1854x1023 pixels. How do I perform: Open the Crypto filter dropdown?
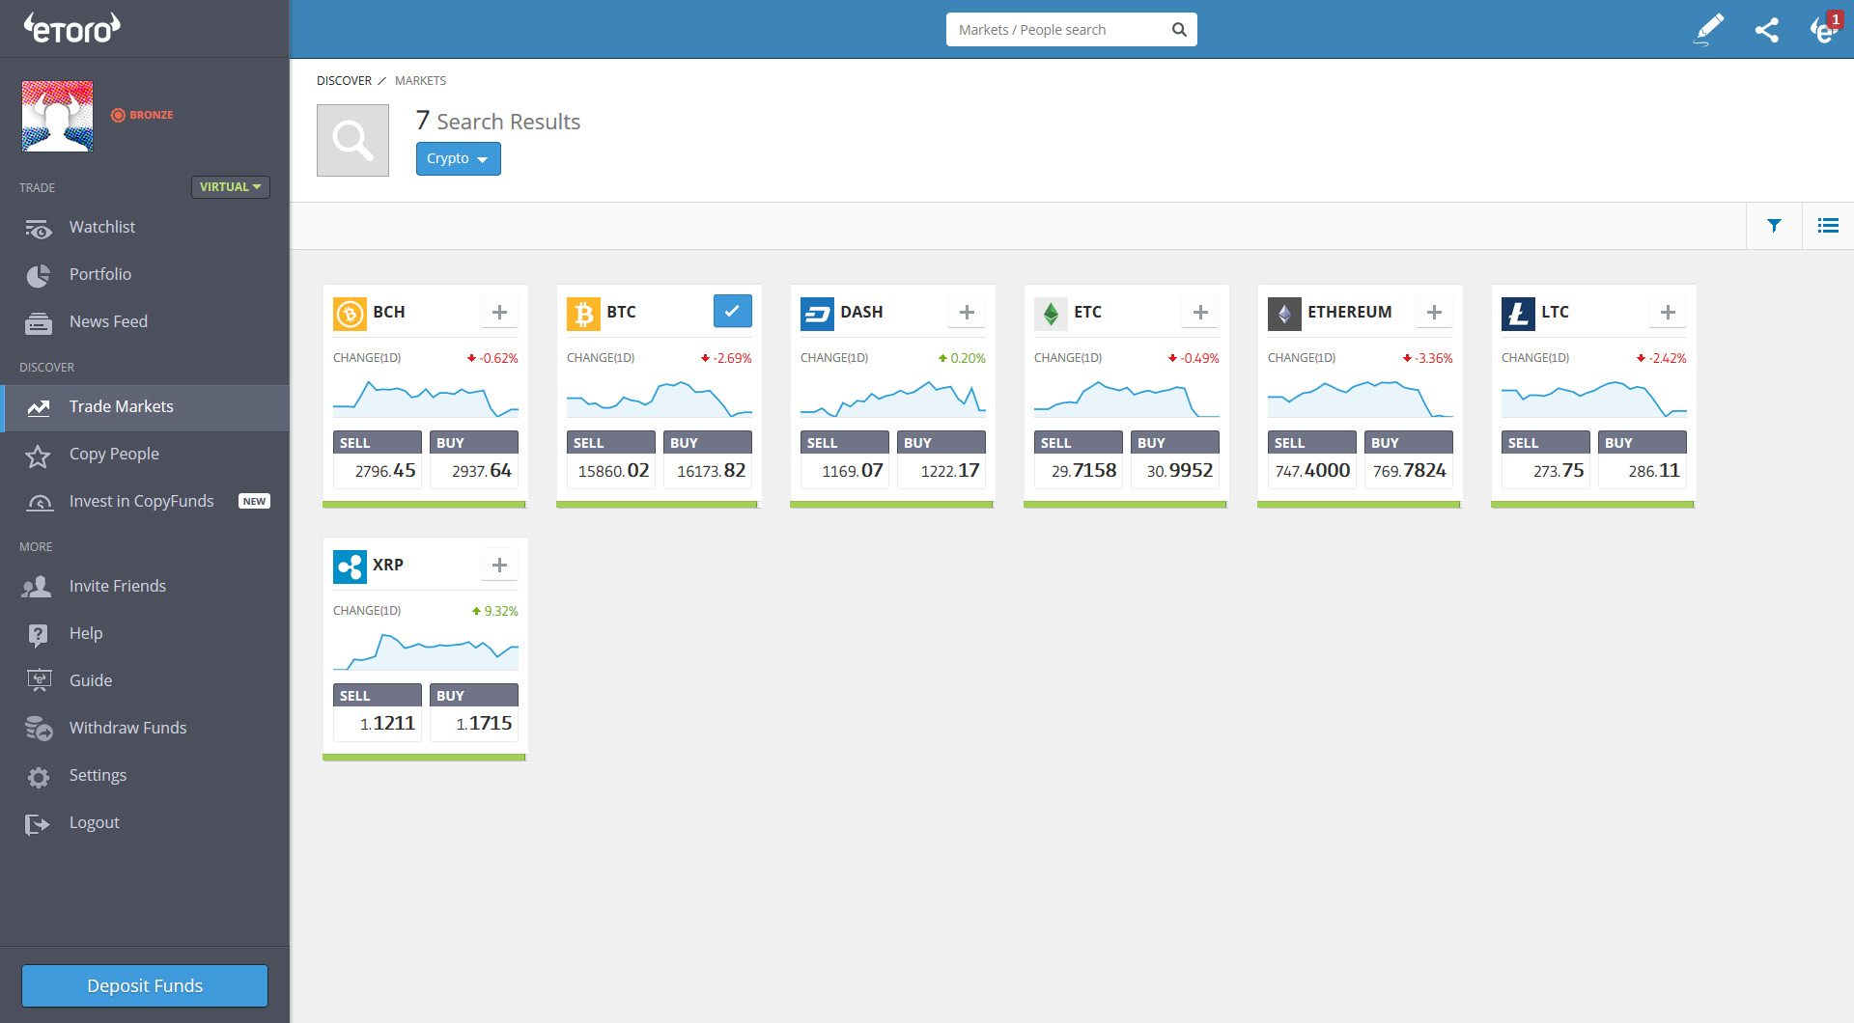[x=458, y=158]
